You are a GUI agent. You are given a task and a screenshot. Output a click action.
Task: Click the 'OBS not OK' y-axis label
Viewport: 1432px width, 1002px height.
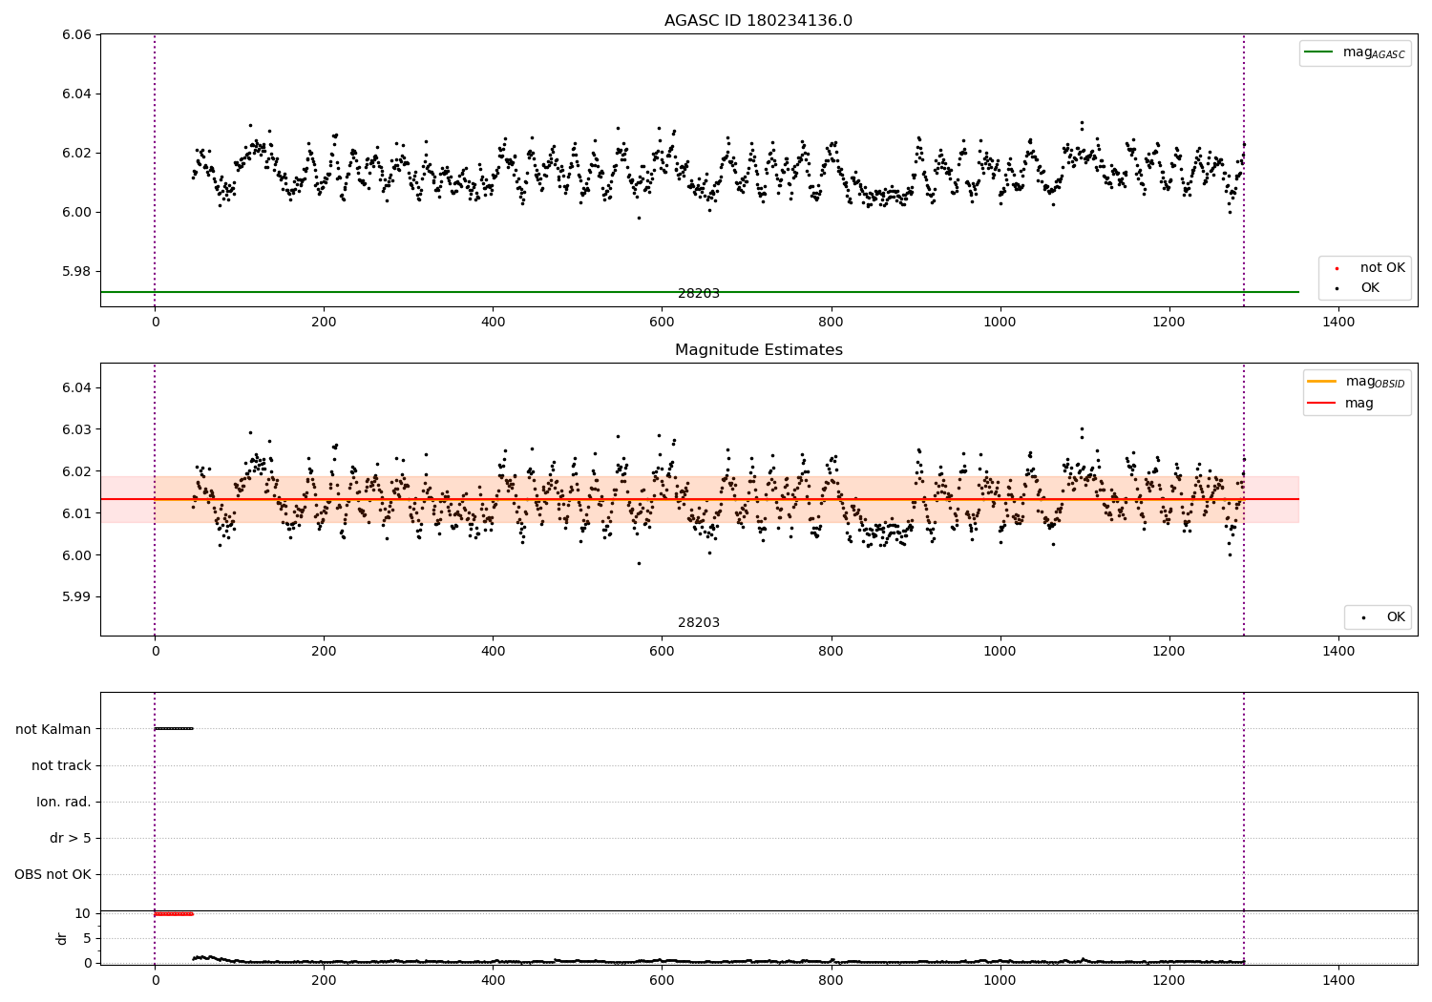tap(53, 874)
